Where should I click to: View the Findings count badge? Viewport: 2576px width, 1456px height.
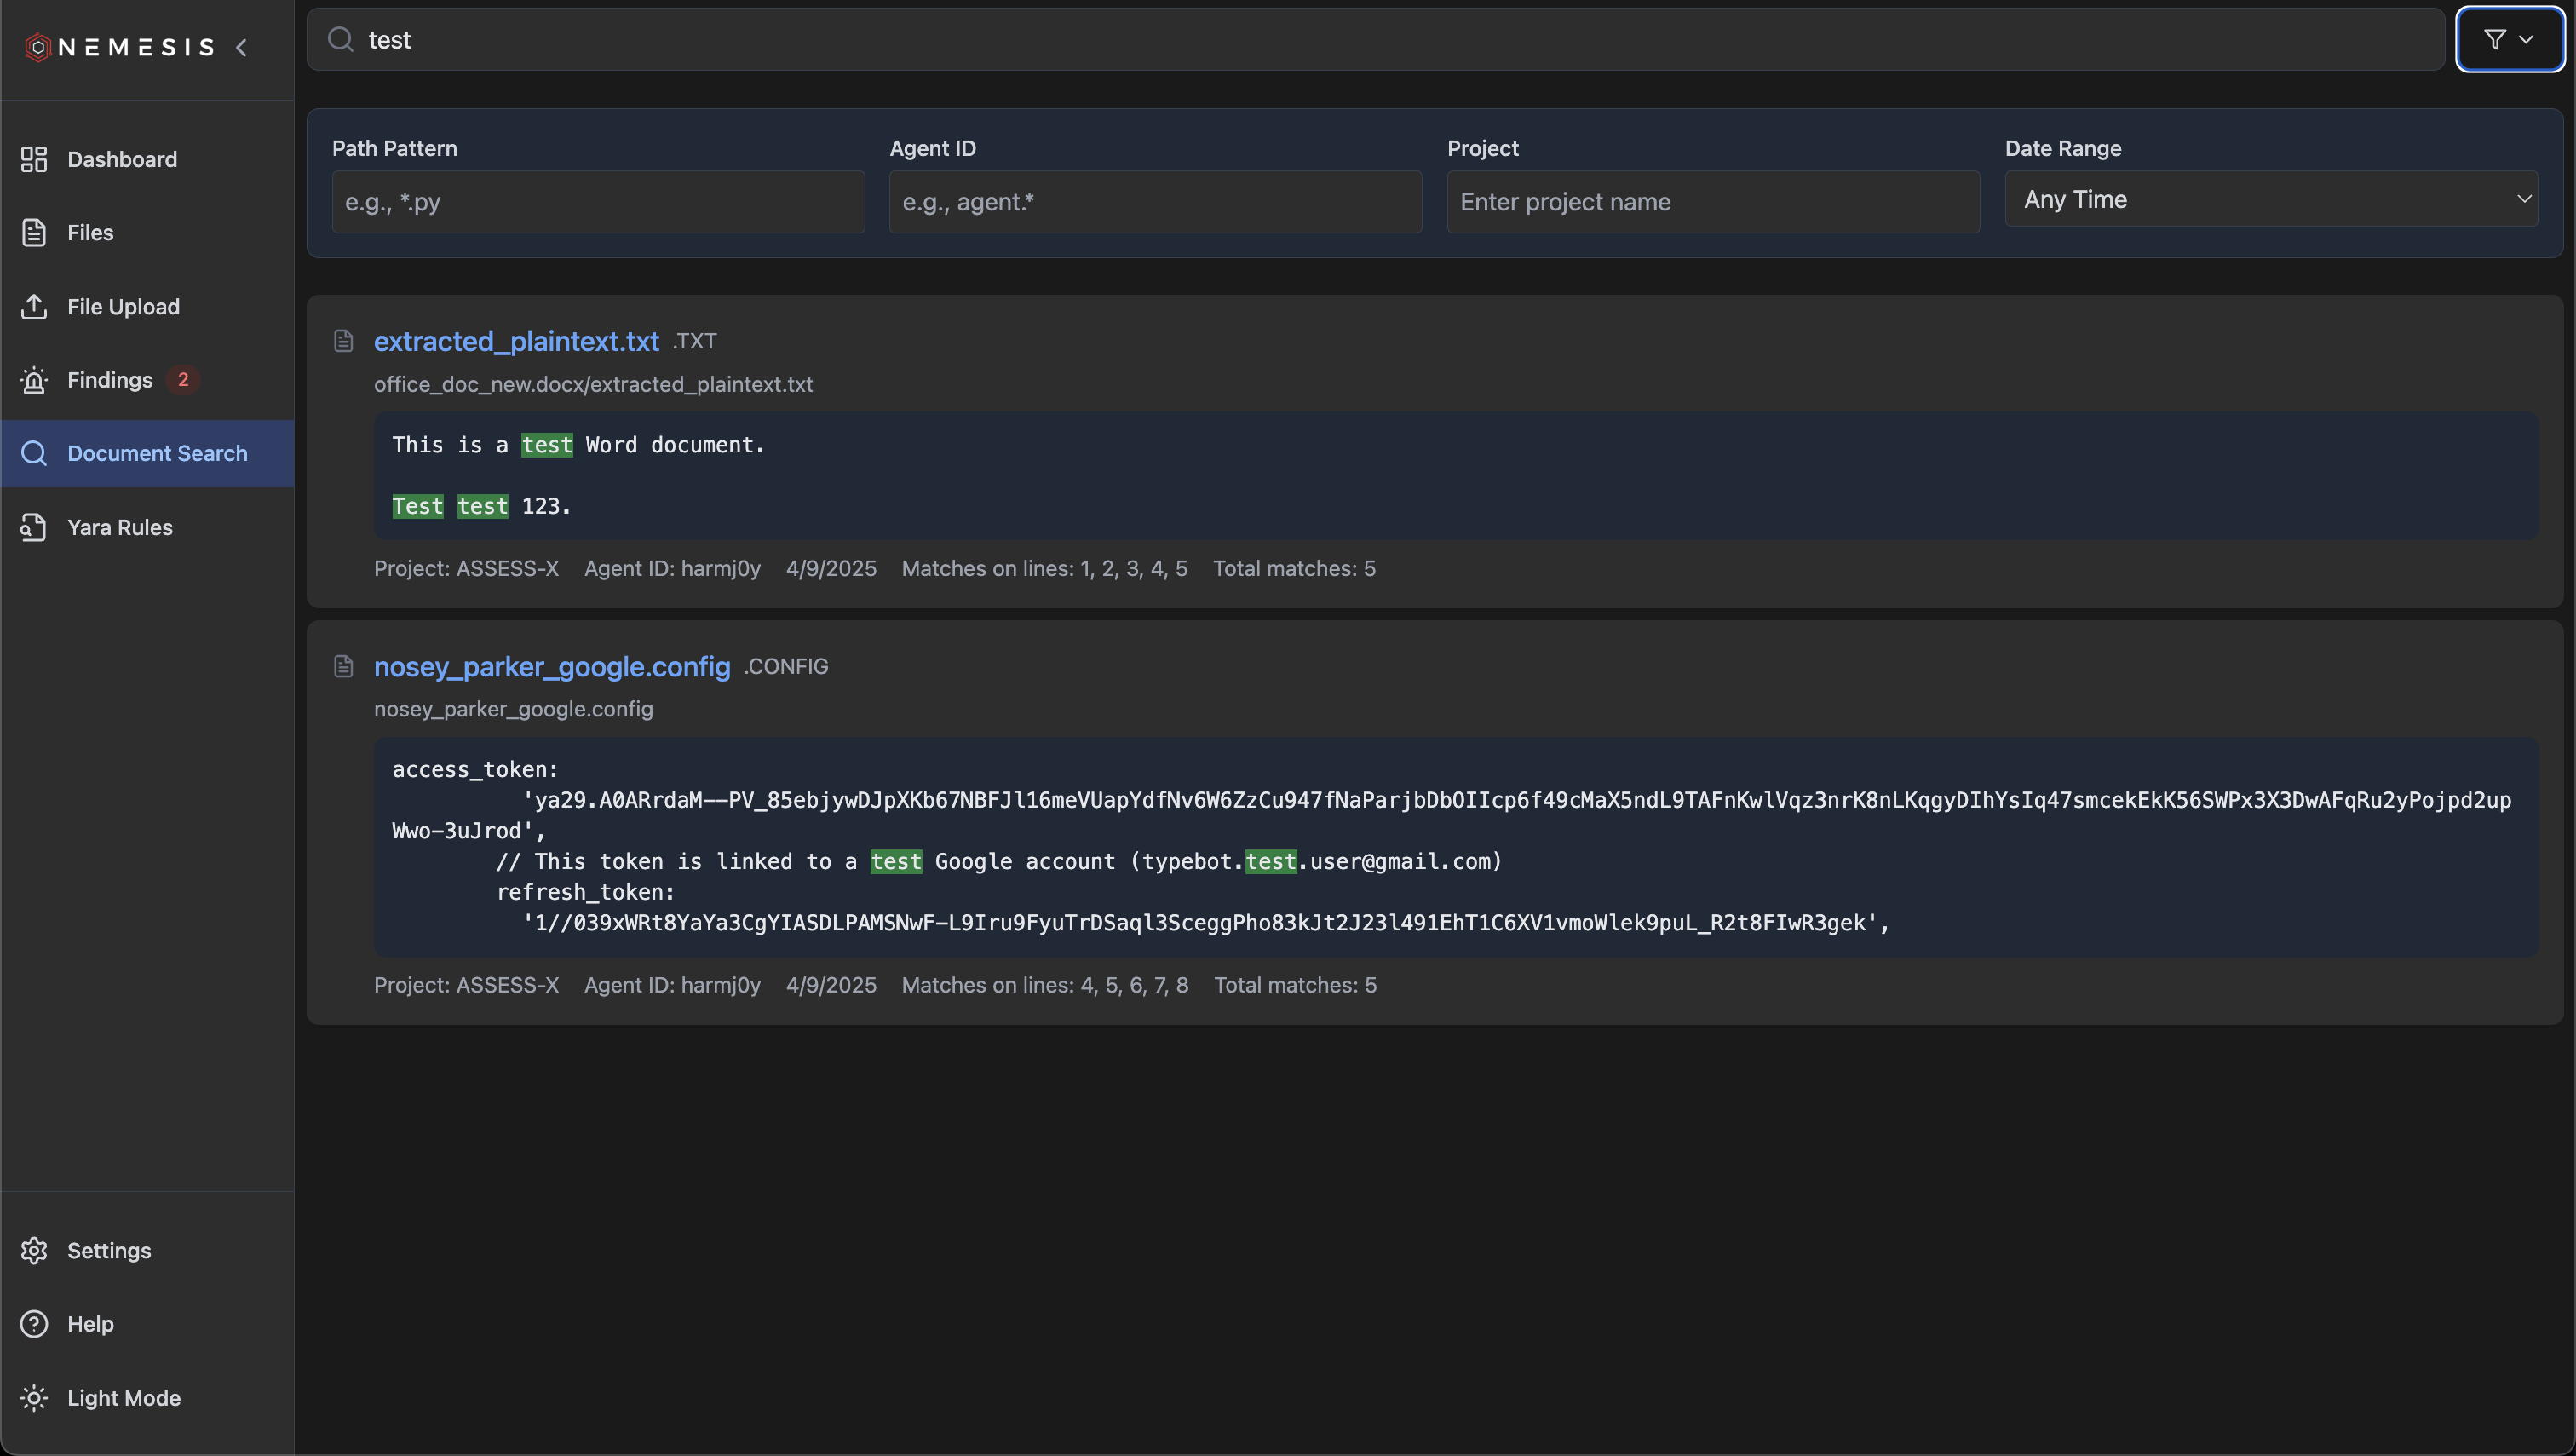point(184,380)
